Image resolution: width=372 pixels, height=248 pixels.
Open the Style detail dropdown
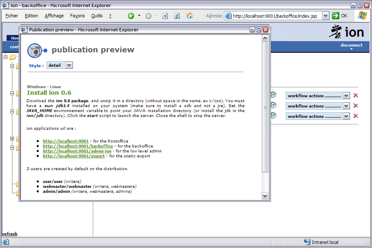(60, 65)
